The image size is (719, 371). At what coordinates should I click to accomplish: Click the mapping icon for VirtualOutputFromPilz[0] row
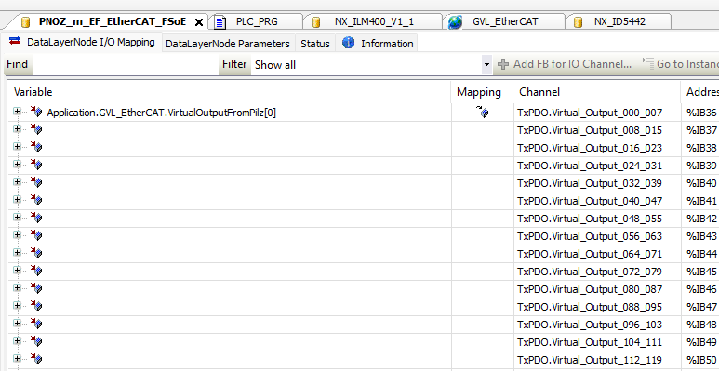(x=483, y=112)
